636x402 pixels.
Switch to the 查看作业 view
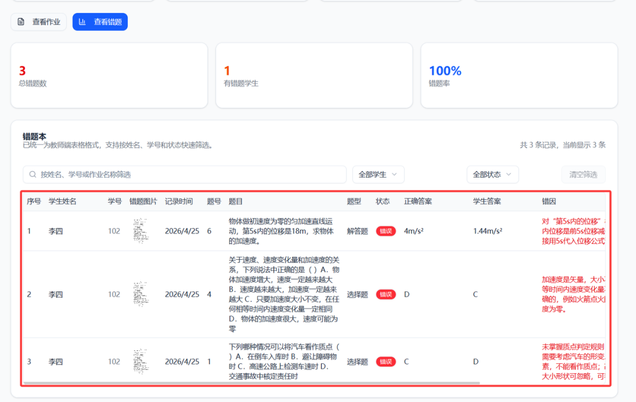coord(38,22)
